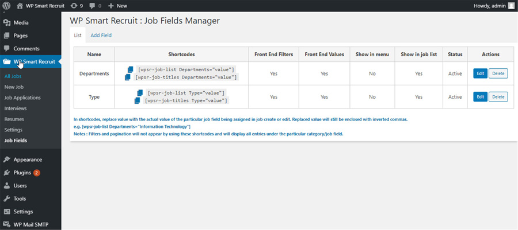Click the comments bubble icon in the toolbar
This screenshot has height=230, width=518.
[93, 5]
